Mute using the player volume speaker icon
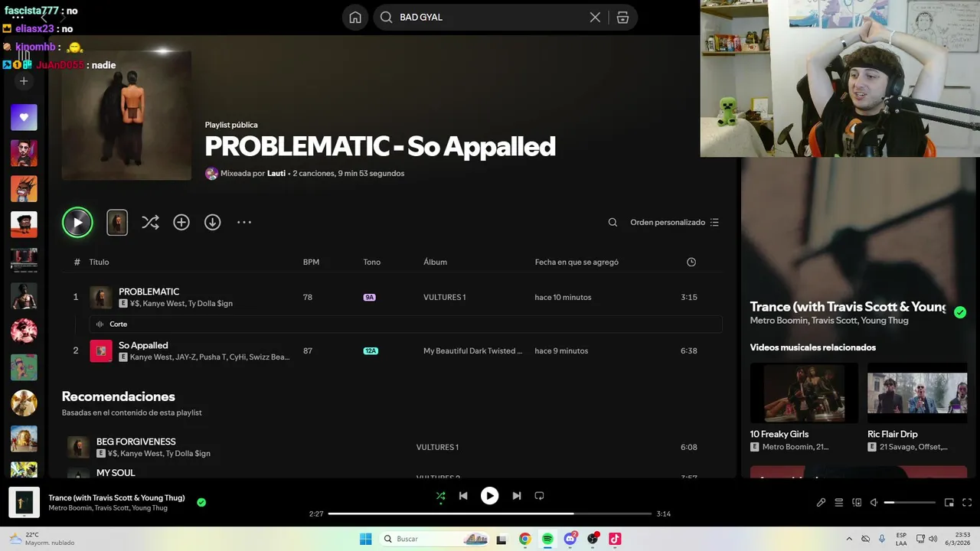 point(874,503)
